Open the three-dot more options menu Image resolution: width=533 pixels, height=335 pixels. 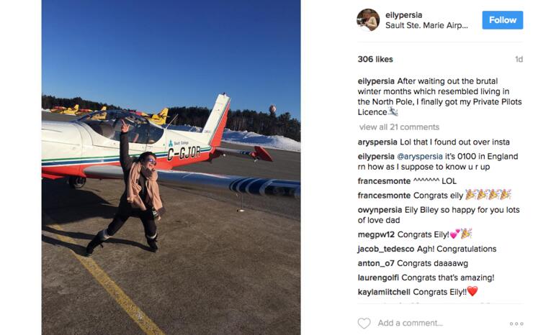(516, 323)
